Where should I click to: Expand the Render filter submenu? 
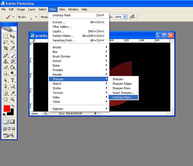point(78,75)
